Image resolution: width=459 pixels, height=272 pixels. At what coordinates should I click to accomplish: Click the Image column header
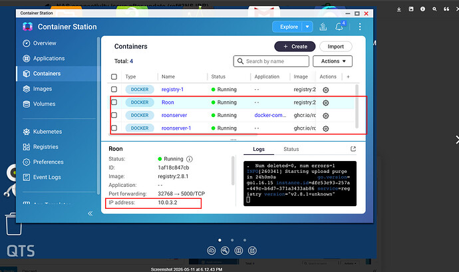point(301,76)
